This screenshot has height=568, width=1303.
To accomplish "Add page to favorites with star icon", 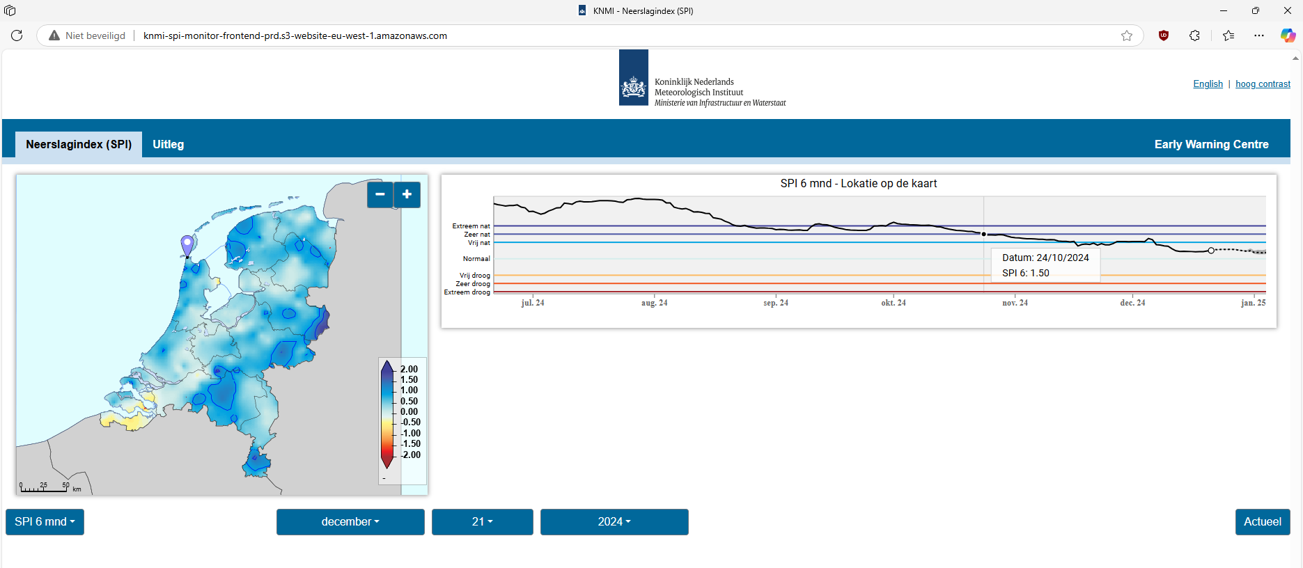I will pyautogui.click(x=1126, y=35).
